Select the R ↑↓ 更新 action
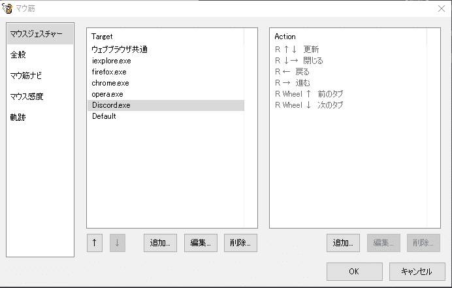Viewport: 452px width, 288px height. tap(349, 50)
